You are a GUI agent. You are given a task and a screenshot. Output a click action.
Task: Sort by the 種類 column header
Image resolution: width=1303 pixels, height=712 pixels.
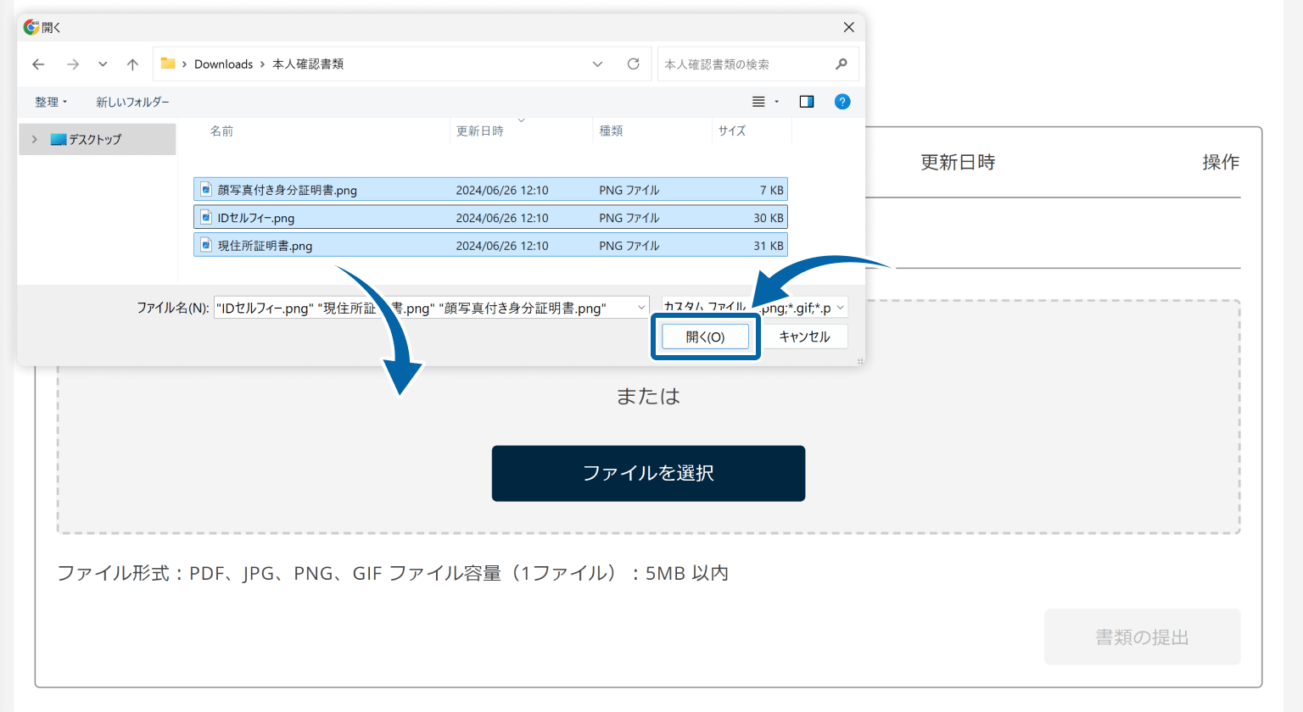(611, 131)
